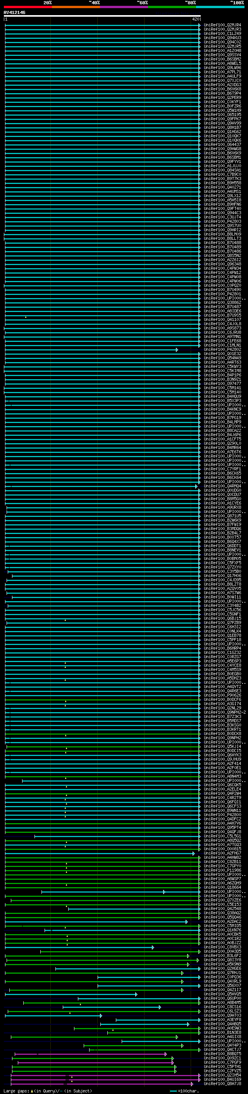Click label UniRef100_A3EYF8

pyautogui.click(x=222, y=1019)
